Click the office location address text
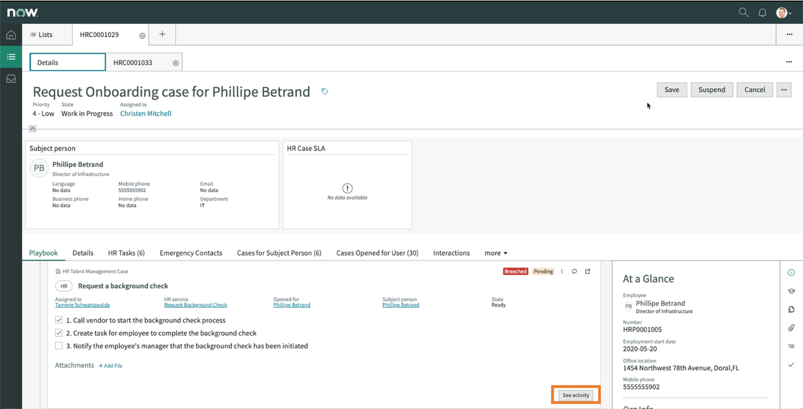 pos(681,368)
